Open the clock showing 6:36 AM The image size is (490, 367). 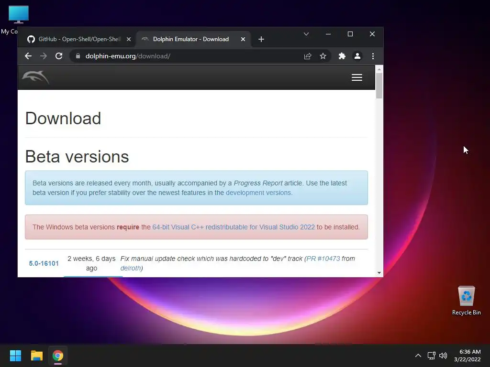(x=468, y=356)
